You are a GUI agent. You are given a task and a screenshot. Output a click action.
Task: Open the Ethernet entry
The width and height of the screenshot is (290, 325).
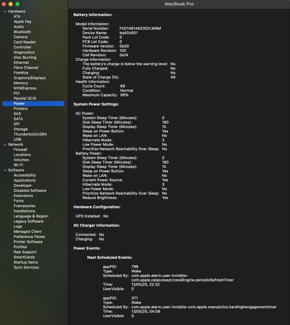21,62
